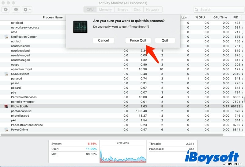Image resolution: width=245 pixels, height=167 pixels.
Task: Click PID 2349 in OSDUIHelper row
Action: [x=236, y=74]
